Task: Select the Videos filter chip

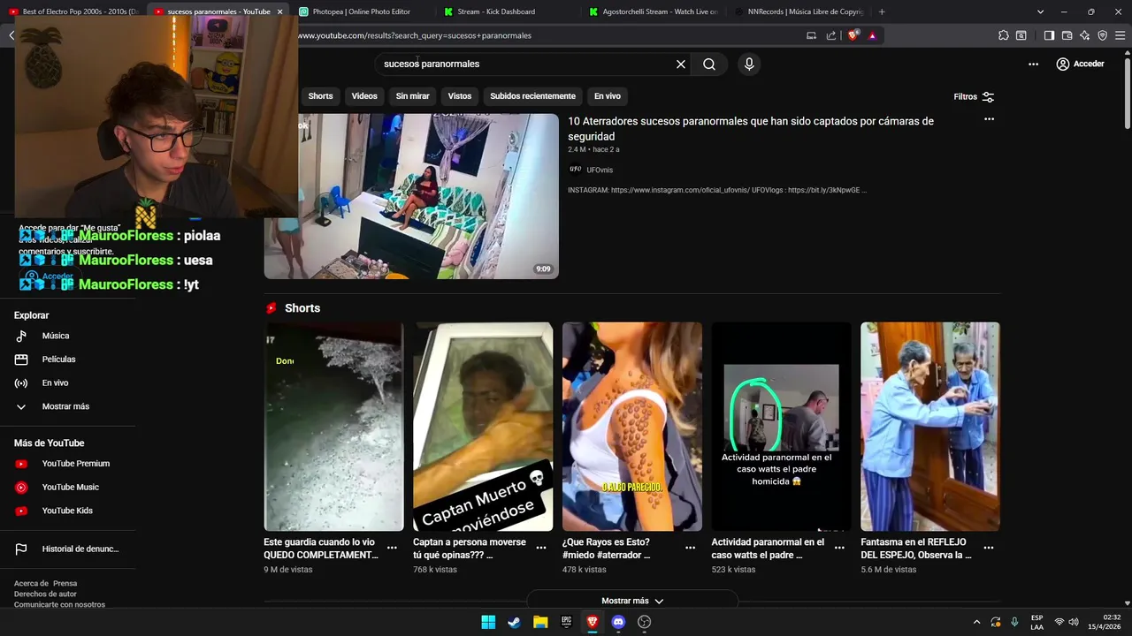Action: 364,96
